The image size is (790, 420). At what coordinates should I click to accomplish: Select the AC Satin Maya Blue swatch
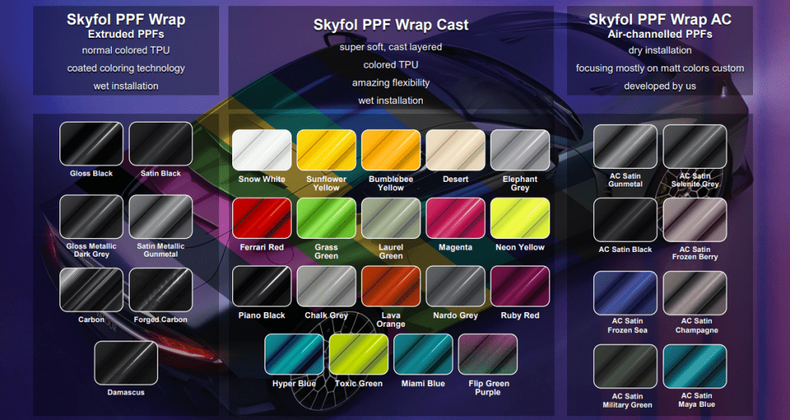pos(695,367)
